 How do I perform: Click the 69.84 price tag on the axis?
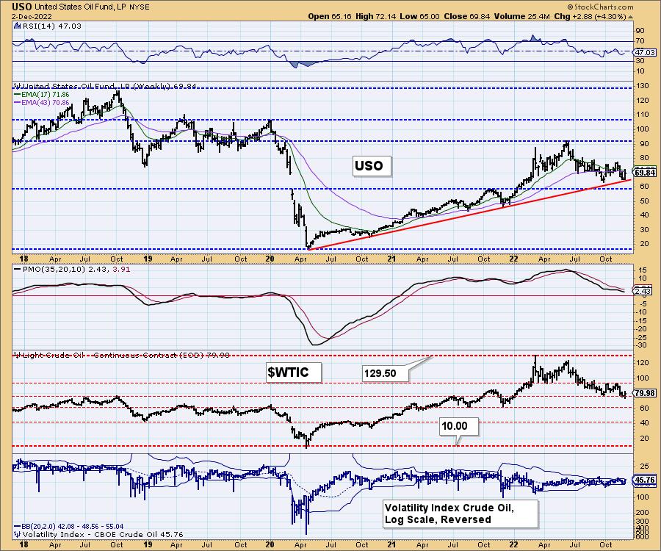tap(645, 173)
